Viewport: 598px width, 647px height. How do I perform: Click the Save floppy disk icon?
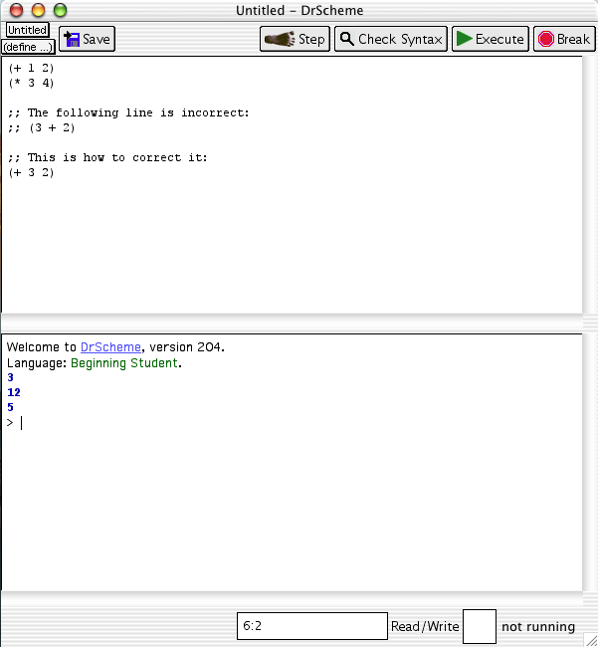(72, 39)
